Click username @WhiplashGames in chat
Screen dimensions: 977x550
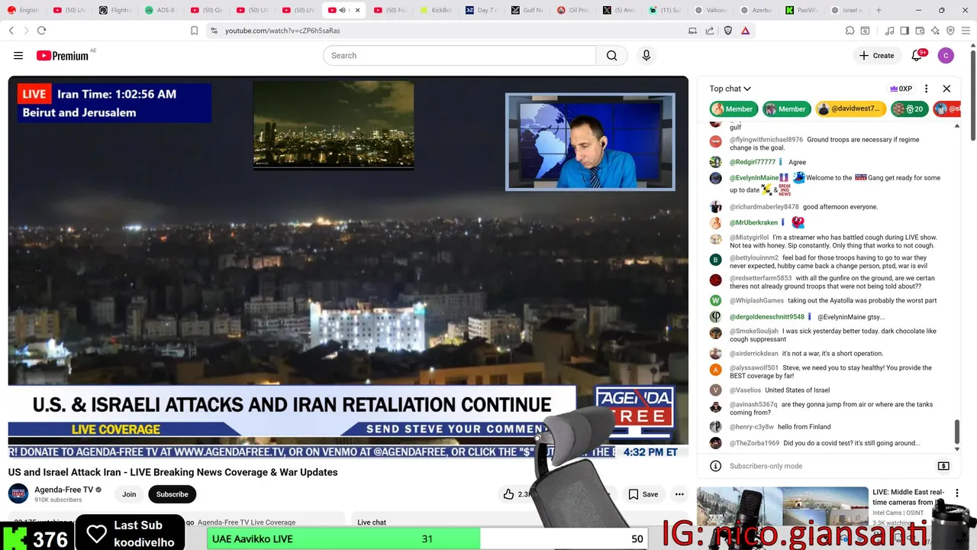[756, 301]
